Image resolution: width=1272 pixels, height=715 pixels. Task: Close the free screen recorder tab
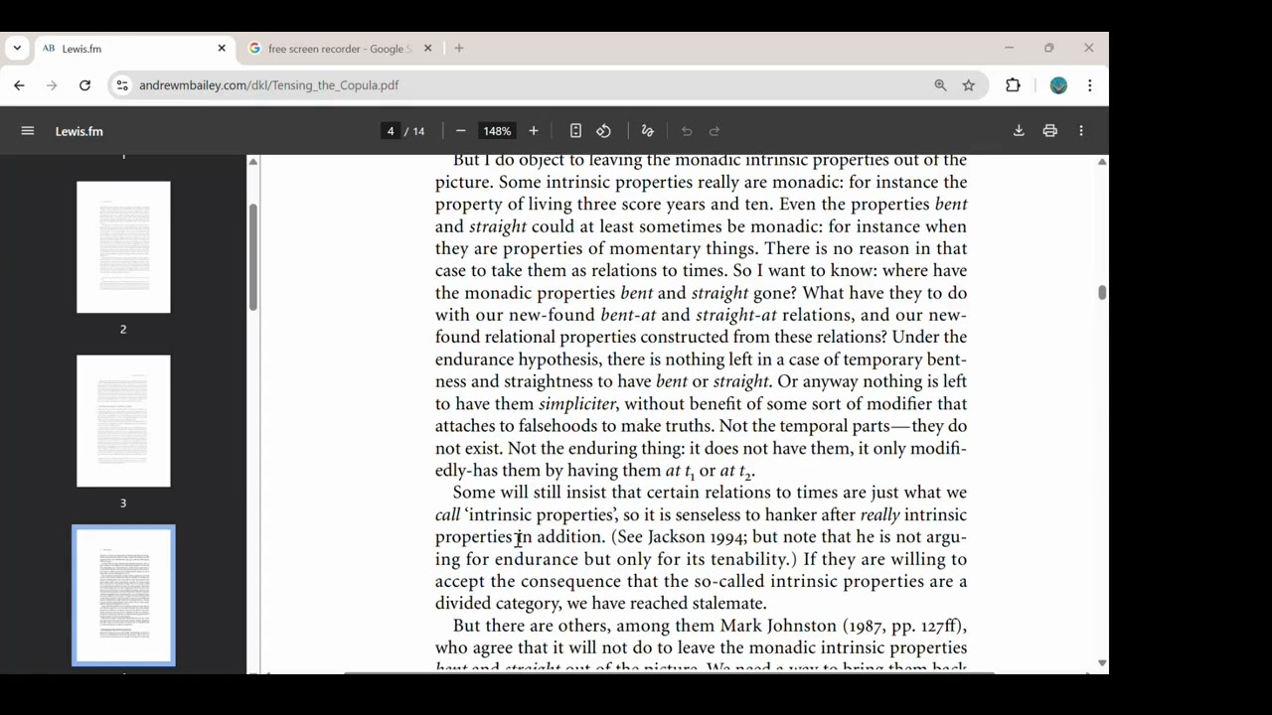(427, 48)
